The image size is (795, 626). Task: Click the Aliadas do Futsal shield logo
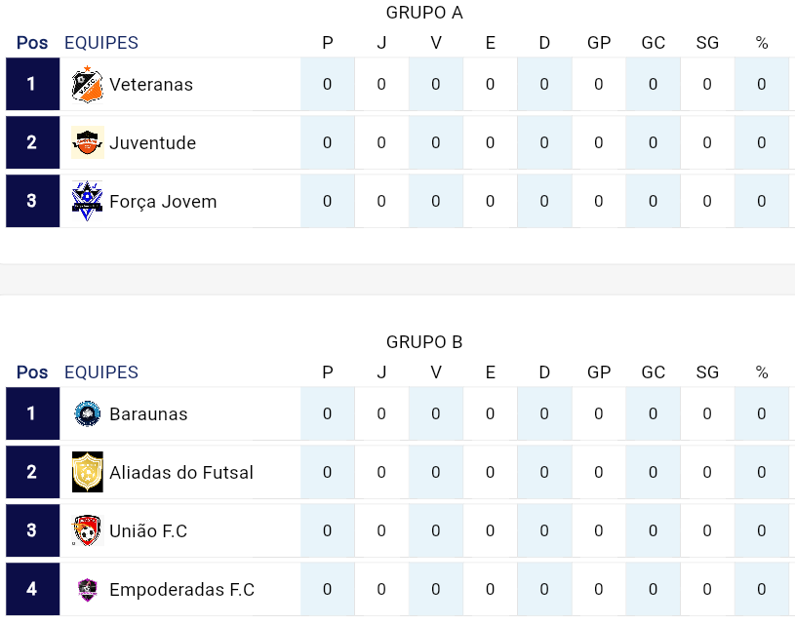click(88, 472)
